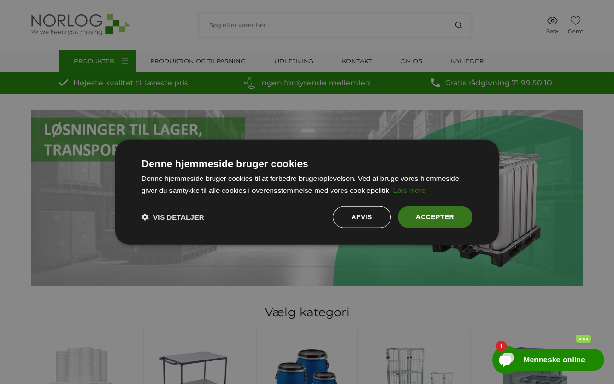614x384 pixels.
Task: Reject cookies with the Afvis button
Action: pos(362,217)
